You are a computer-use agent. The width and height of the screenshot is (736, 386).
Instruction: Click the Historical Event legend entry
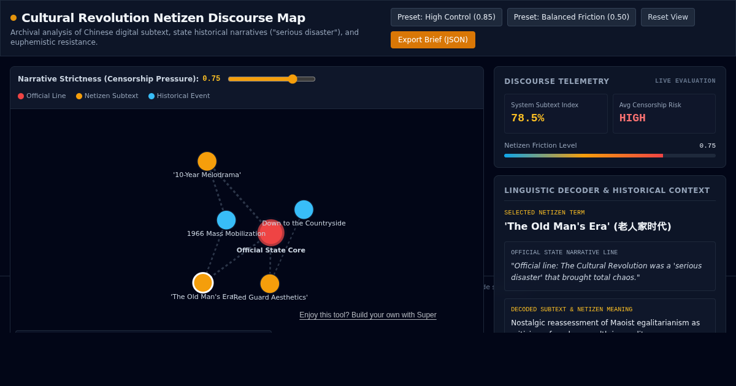point(179,96)
